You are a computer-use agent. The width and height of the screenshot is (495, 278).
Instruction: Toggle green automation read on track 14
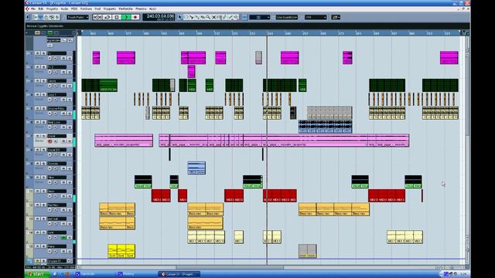pos(63,237)
